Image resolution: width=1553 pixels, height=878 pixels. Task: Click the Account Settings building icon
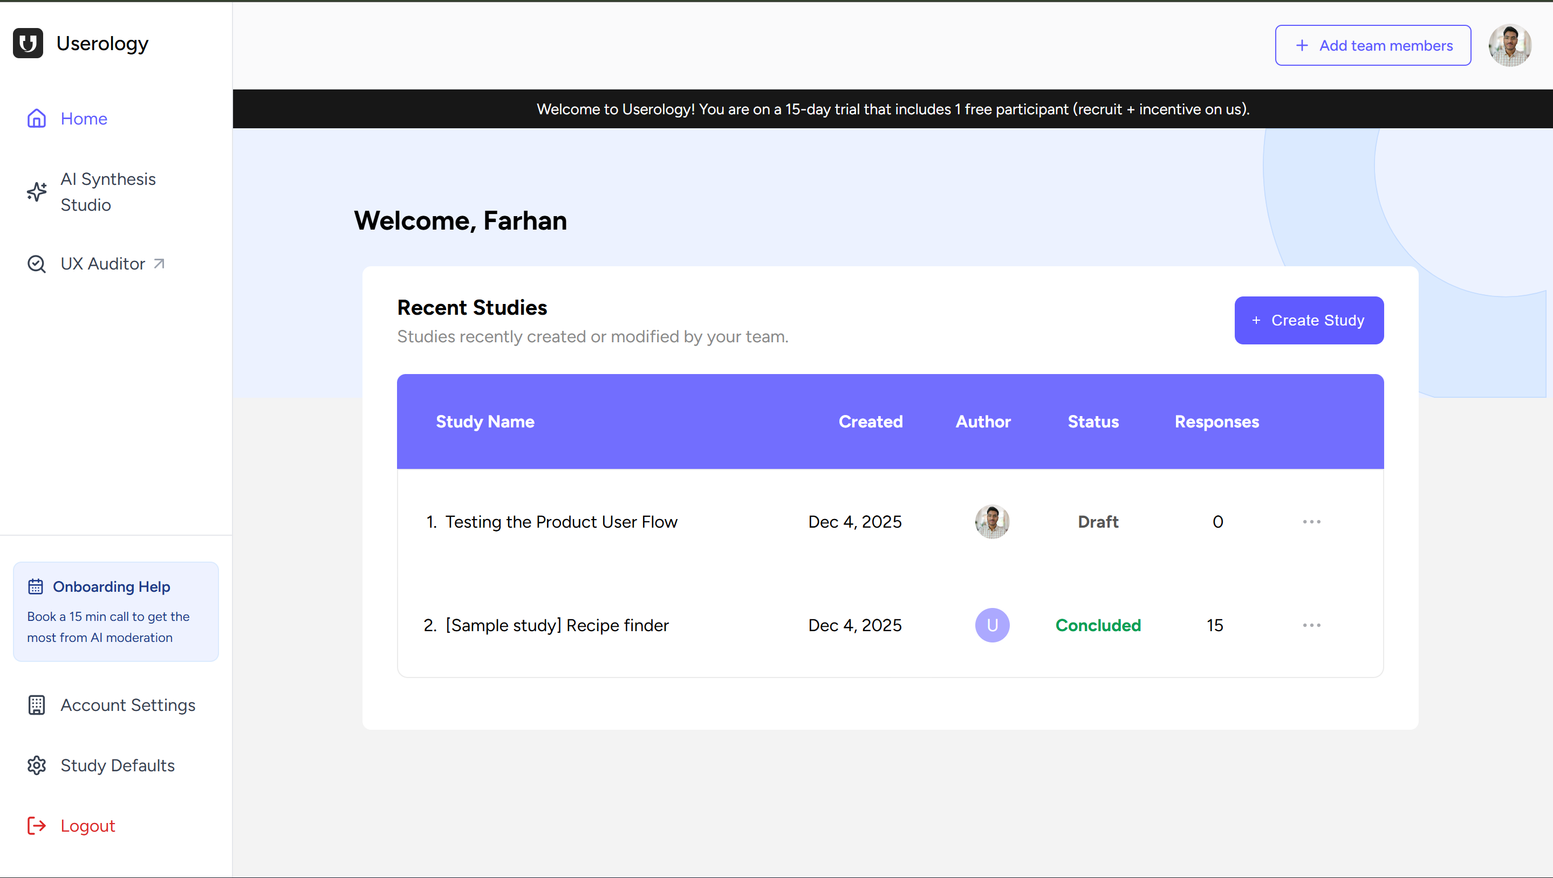pos(36,705)
